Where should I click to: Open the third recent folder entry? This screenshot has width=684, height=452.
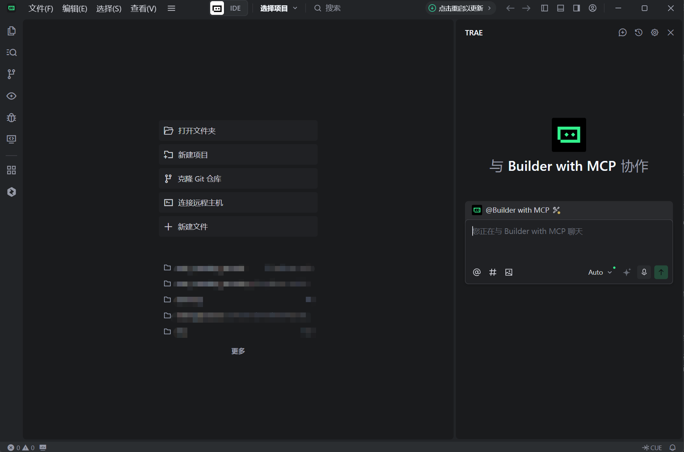(240, 300)
